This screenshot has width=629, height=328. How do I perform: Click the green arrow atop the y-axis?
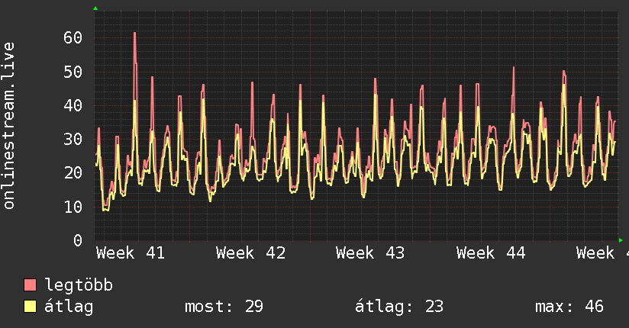[x=95, y=8]
